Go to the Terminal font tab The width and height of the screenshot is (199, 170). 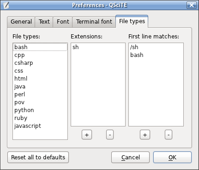(x=94, y=22)
